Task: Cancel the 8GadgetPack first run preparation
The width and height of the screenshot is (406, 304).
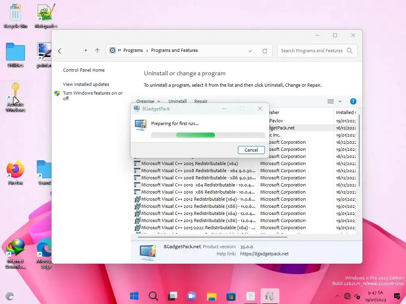Action: click(x=251, y=150)
